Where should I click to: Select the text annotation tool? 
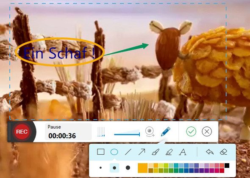pyautogui.click(x=183, y=152)
